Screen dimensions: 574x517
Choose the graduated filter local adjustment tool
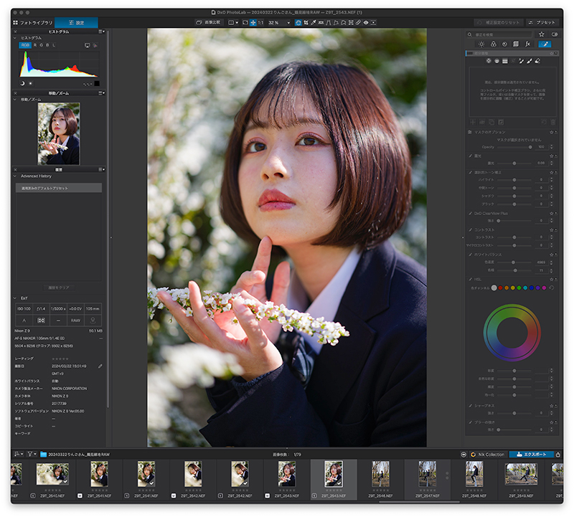click(505, 61)
